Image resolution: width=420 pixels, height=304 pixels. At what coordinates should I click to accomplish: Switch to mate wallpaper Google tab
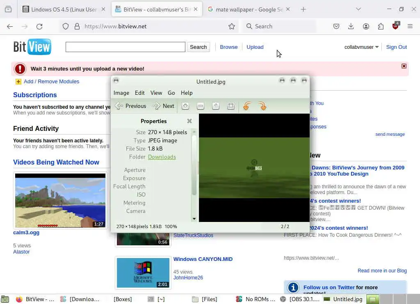click(x=248, y=9)
